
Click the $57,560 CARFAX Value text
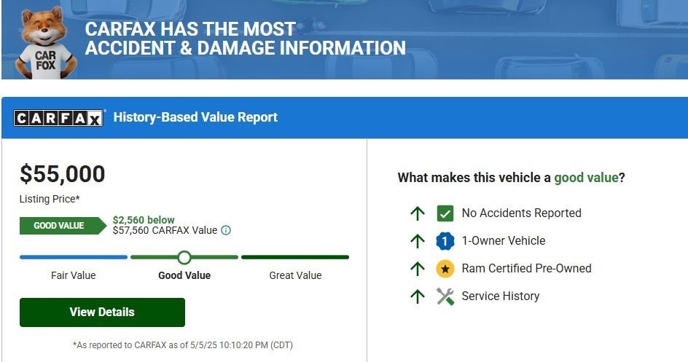[x=165, y=230]
